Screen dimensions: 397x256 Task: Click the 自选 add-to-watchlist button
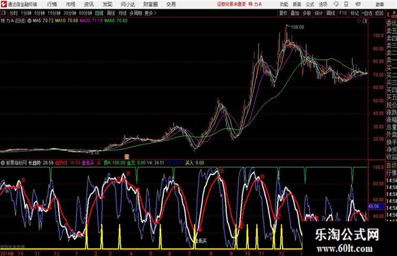(x=367, y=13)
